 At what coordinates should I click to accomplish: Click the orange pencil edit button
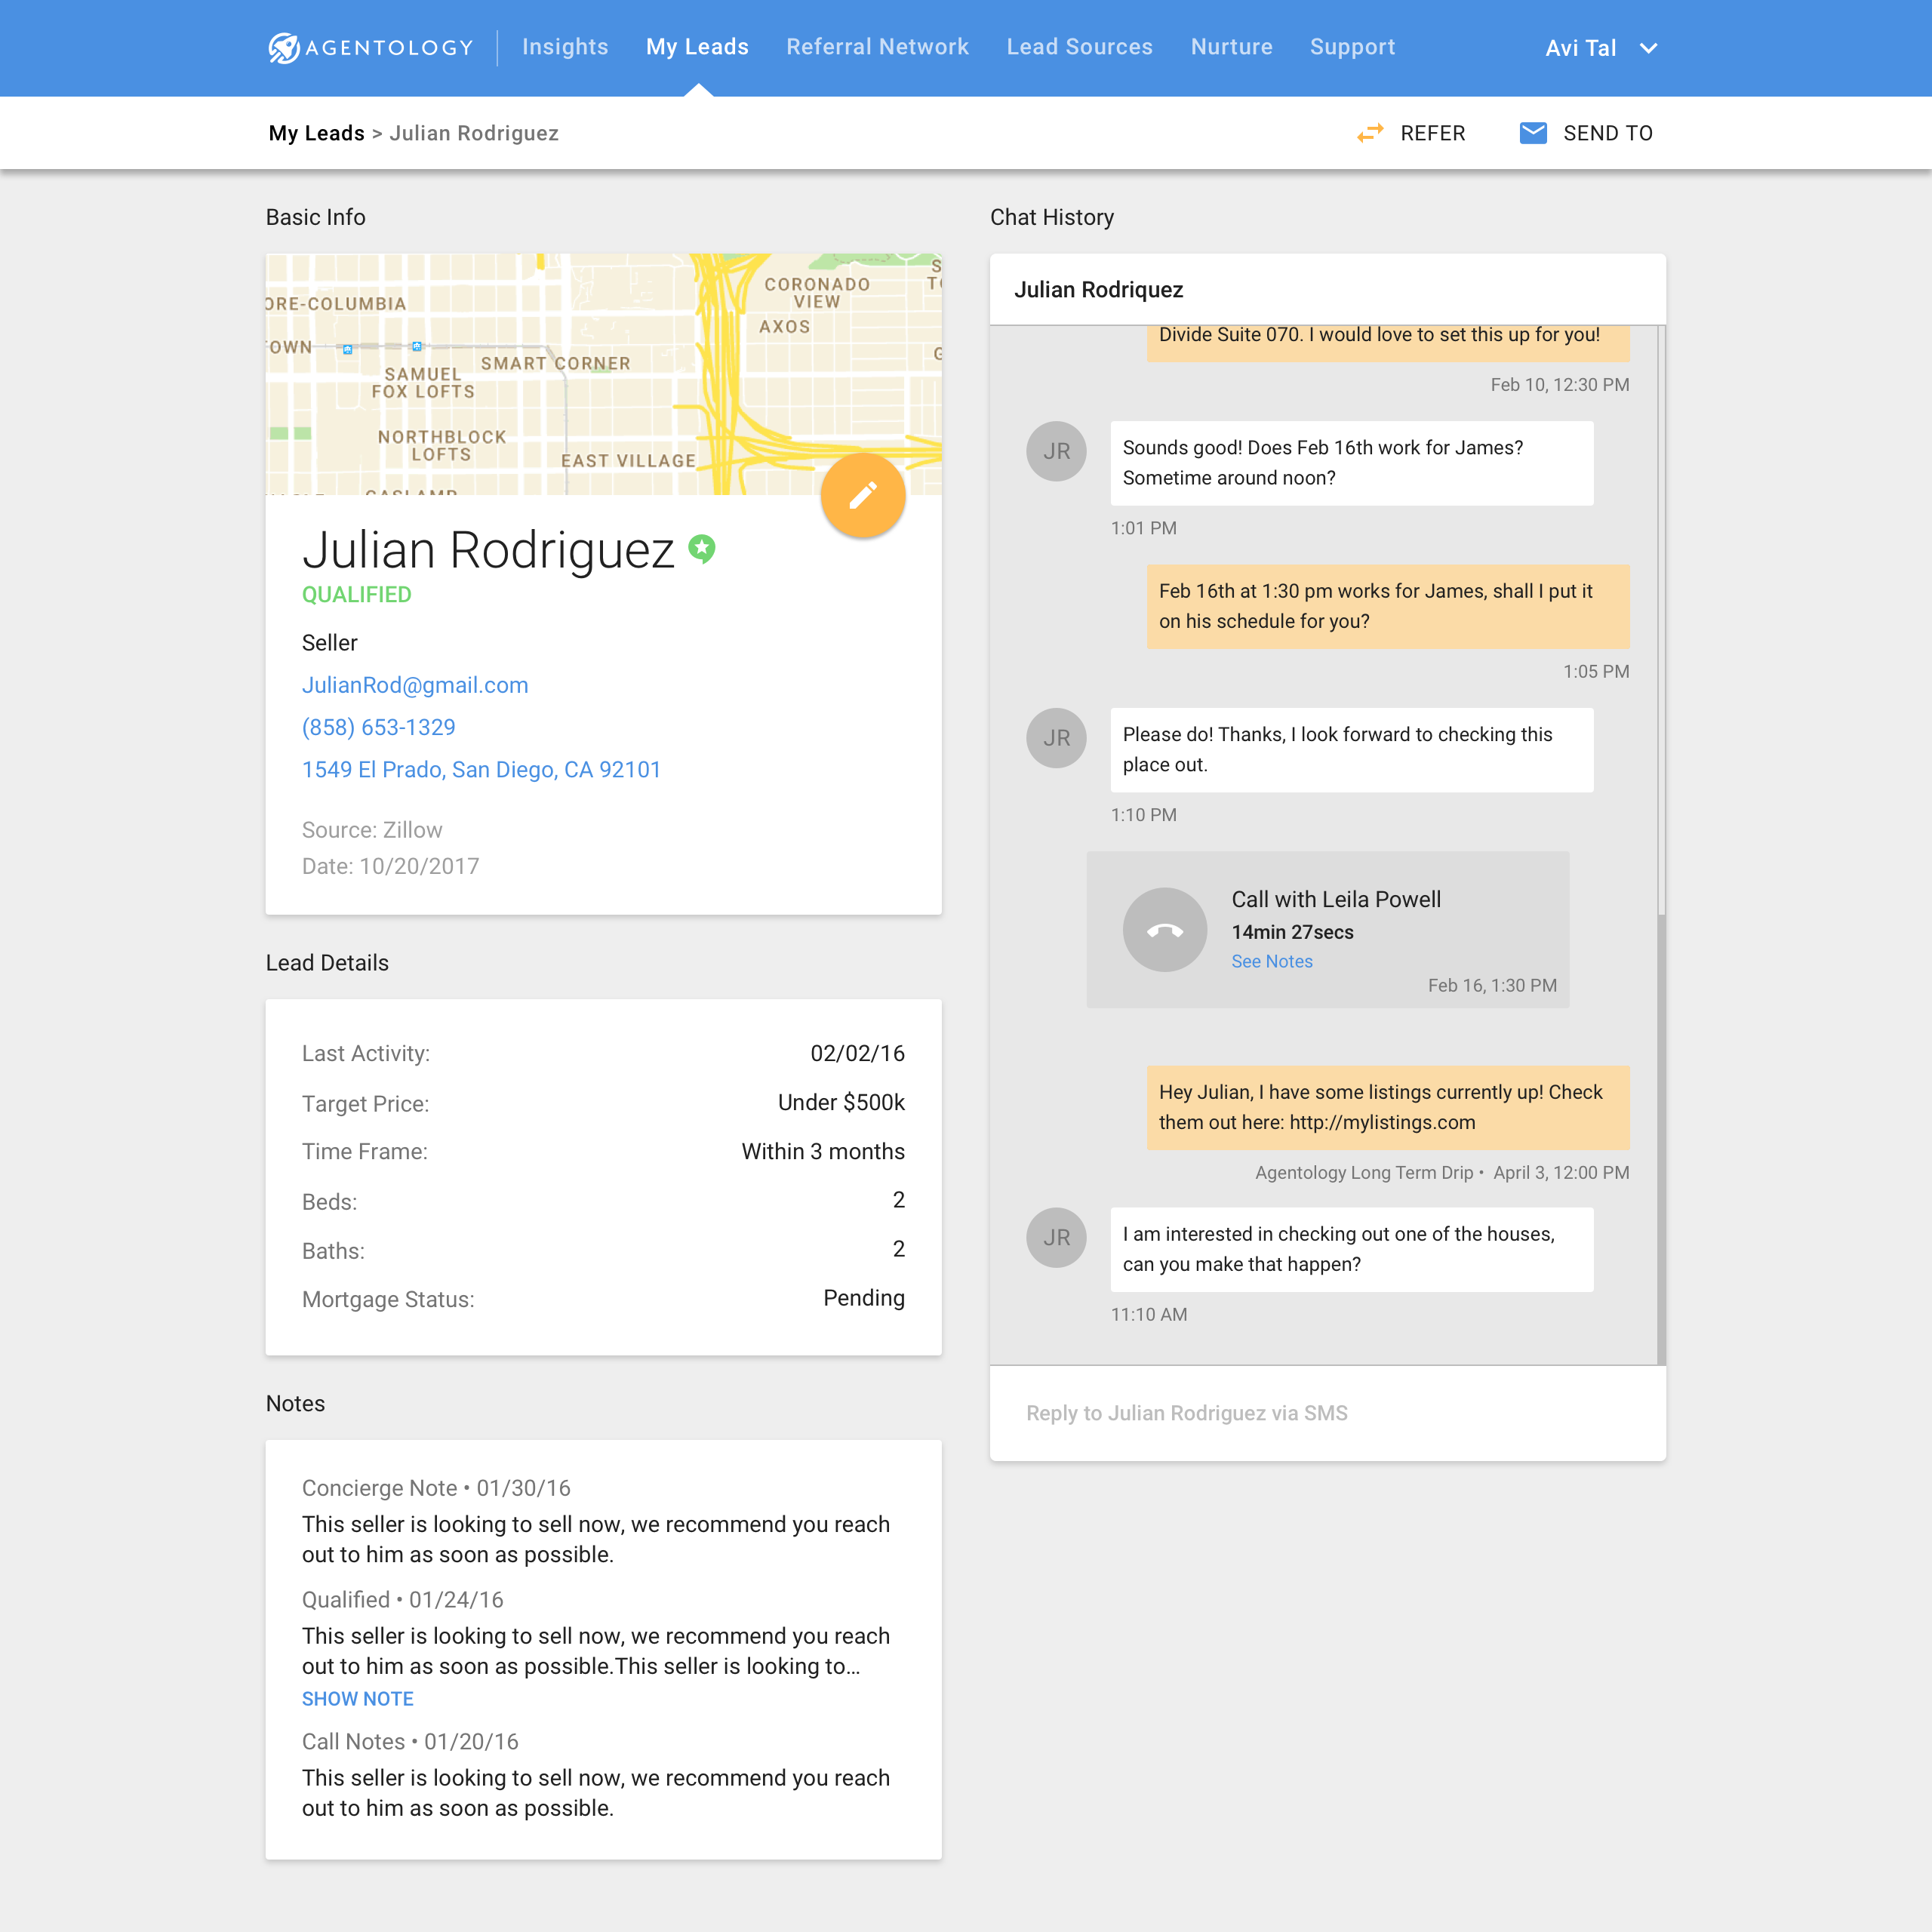pyautogui.click(x=862, y=495)
